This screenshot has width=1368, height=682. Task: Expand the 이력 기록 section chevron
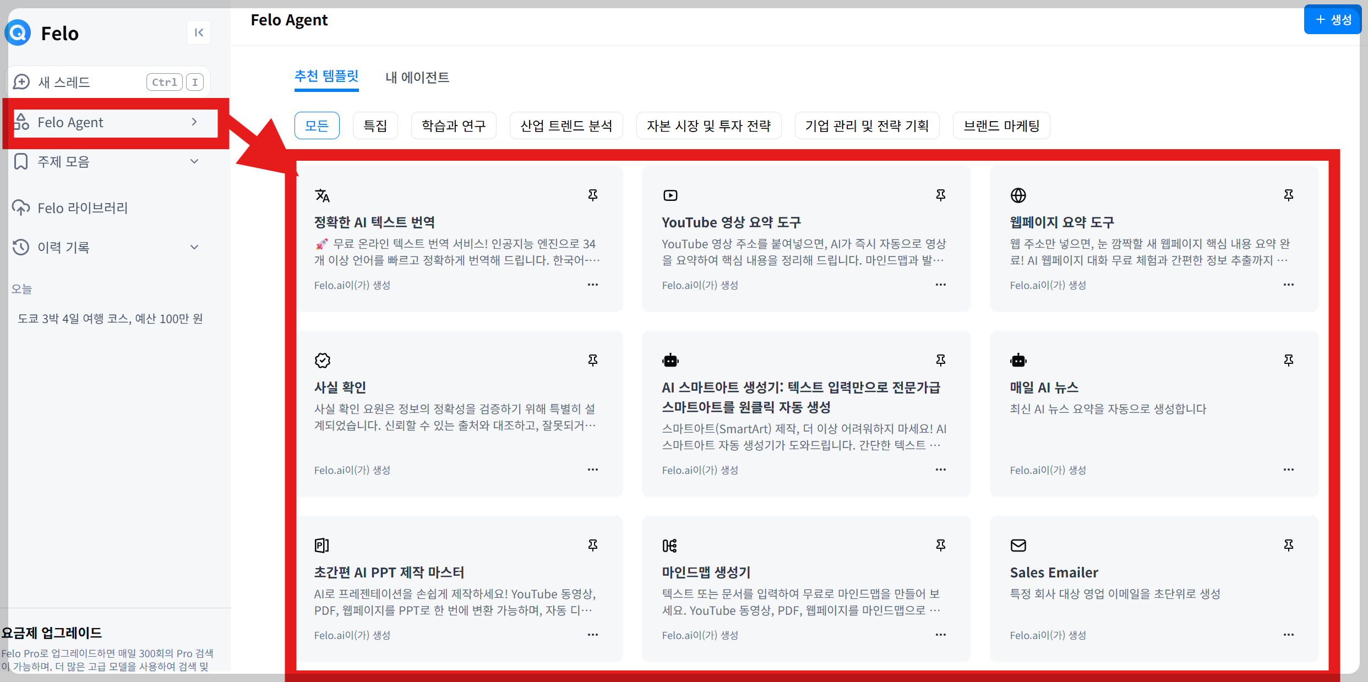click(194, 247)
